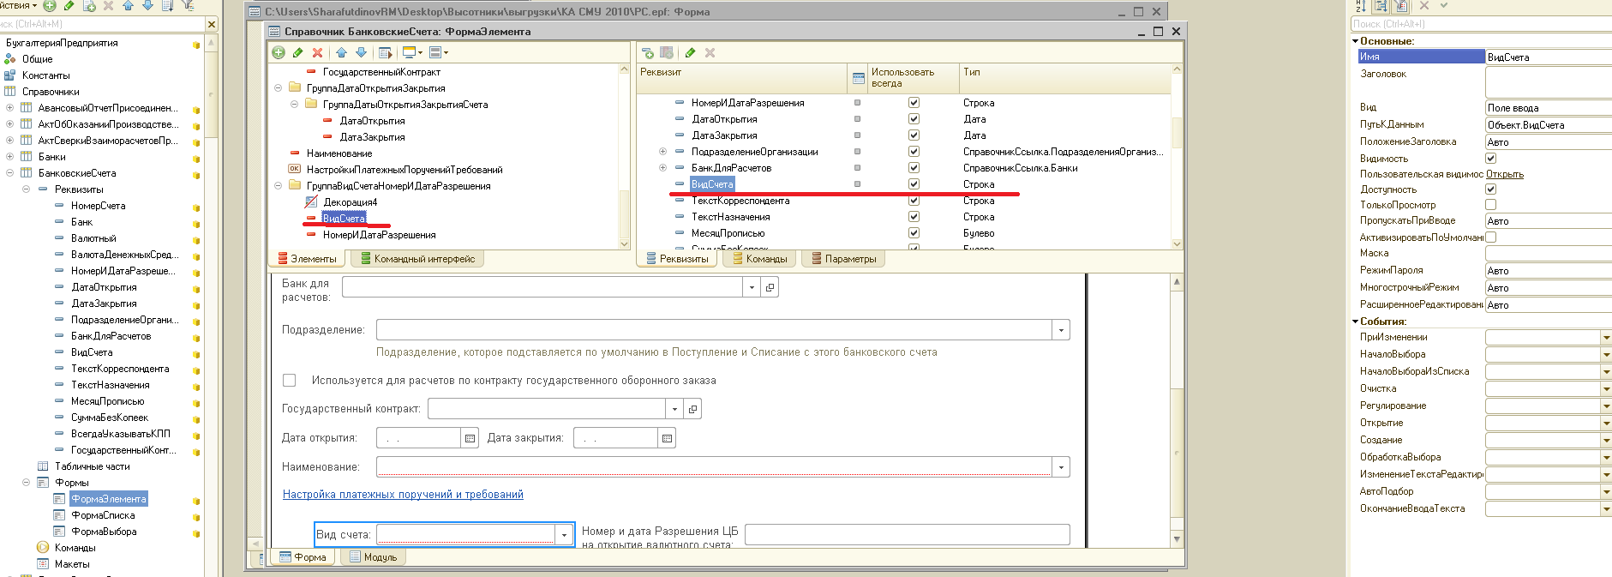1612x577 pixels.
Task: Click the Настройка платежных поручений и требований link
Action: click(403, 495)
